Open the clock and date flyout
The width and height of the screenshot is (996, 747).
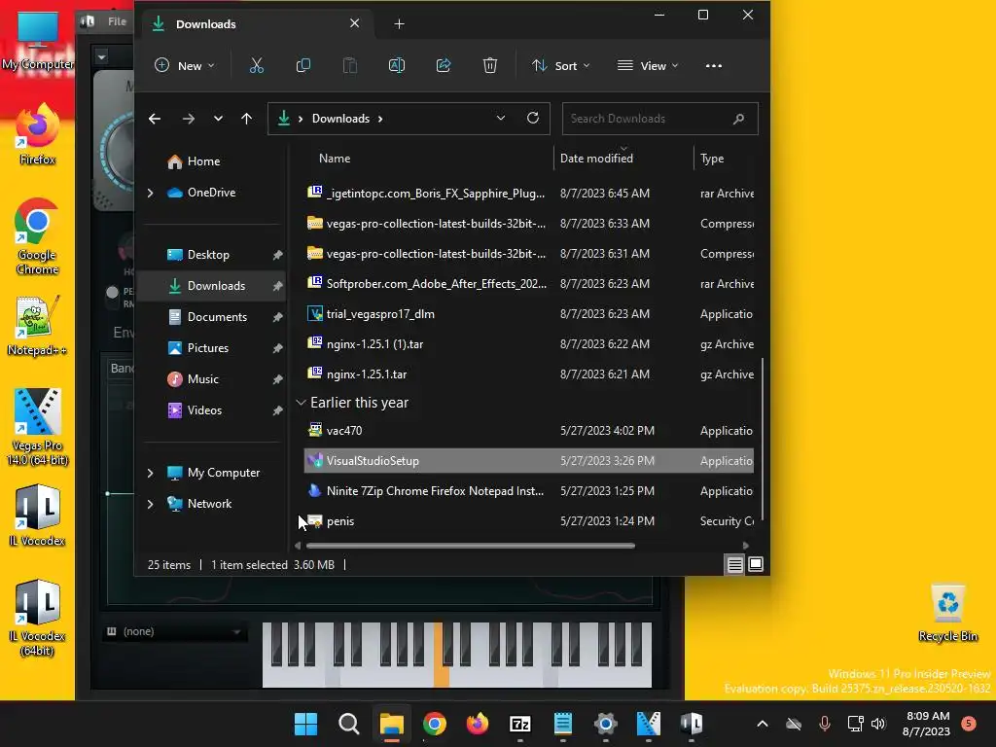pos(927,724)
